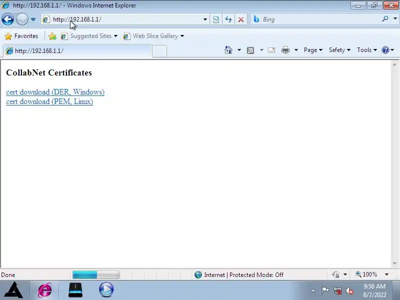
Task: Click the network status tray icon
Action: click(337, 290)
